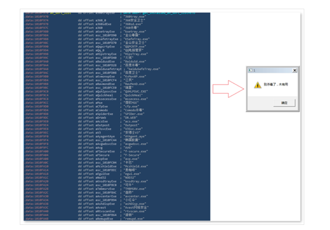Screen dimensions: 330x230
Task: Click the "NOD32" comment string
Action: [x=129, y=178]
